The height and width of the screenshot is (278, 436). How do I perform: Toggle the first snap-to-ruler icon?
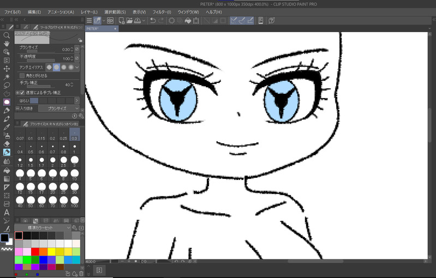coord(234,21)
